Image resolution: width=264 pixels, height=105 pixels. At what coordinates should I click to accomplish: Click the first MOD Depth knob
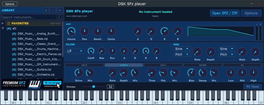211,52
